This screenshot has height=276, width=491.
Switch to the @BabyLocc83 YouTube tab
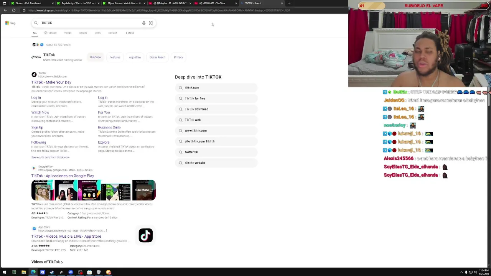(x=170, y=3)
